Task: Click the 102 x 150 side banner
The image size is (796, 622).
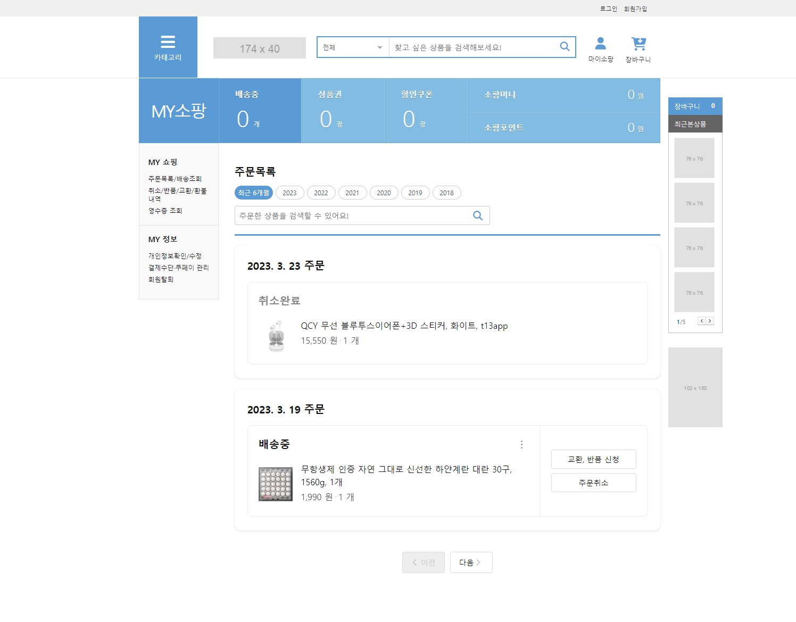Action: (x=695, y=387)
